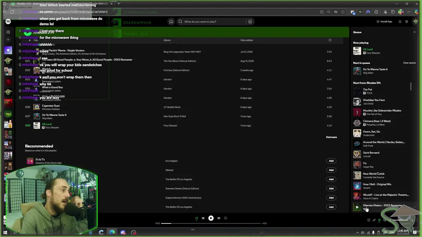The image size is (422, 237).
Task: Favorite this page with star icon
Action: click(343, 12)
